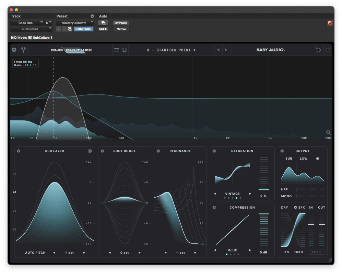Click the redo arrow icon

pos(328,50)
